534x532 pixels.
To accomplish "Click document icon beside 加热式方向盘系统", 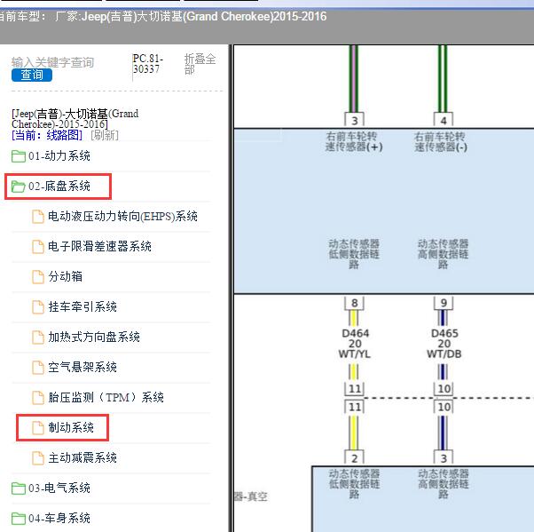I will click(38, 337).
